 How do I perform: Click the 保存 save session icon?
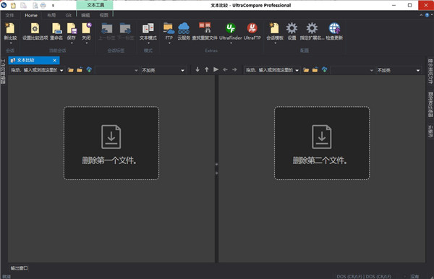pos(72,28)
